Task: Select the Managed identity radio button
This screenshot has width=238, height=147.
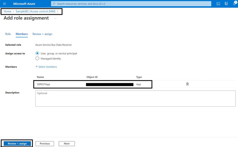Action: coord(37,59)
